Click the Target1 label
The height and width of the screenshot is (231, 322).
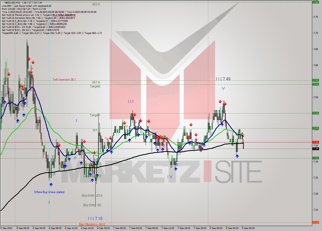click(95, 115)
